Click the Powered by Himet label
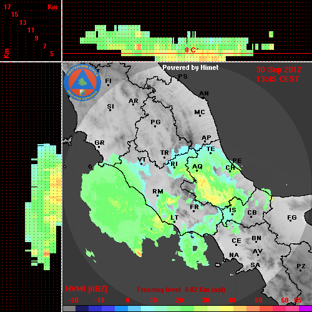Viewport: 312px width, 312px height. [x=190, y=67]
